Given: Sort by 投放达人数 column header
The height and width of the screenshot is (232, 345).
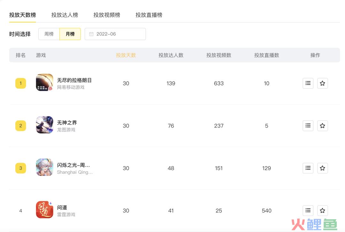Looking at the screenshot, I should click(171, 55).
